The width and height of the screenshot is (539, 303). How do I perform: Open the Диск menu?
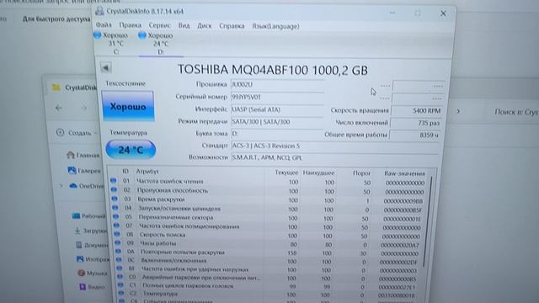tap(205, 26)
